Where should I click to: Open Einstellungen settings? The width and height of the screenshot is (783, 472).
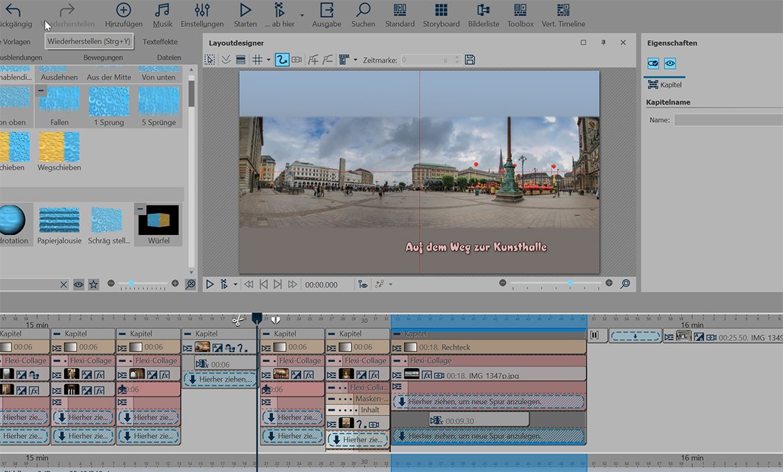click(x=202, y=14)
